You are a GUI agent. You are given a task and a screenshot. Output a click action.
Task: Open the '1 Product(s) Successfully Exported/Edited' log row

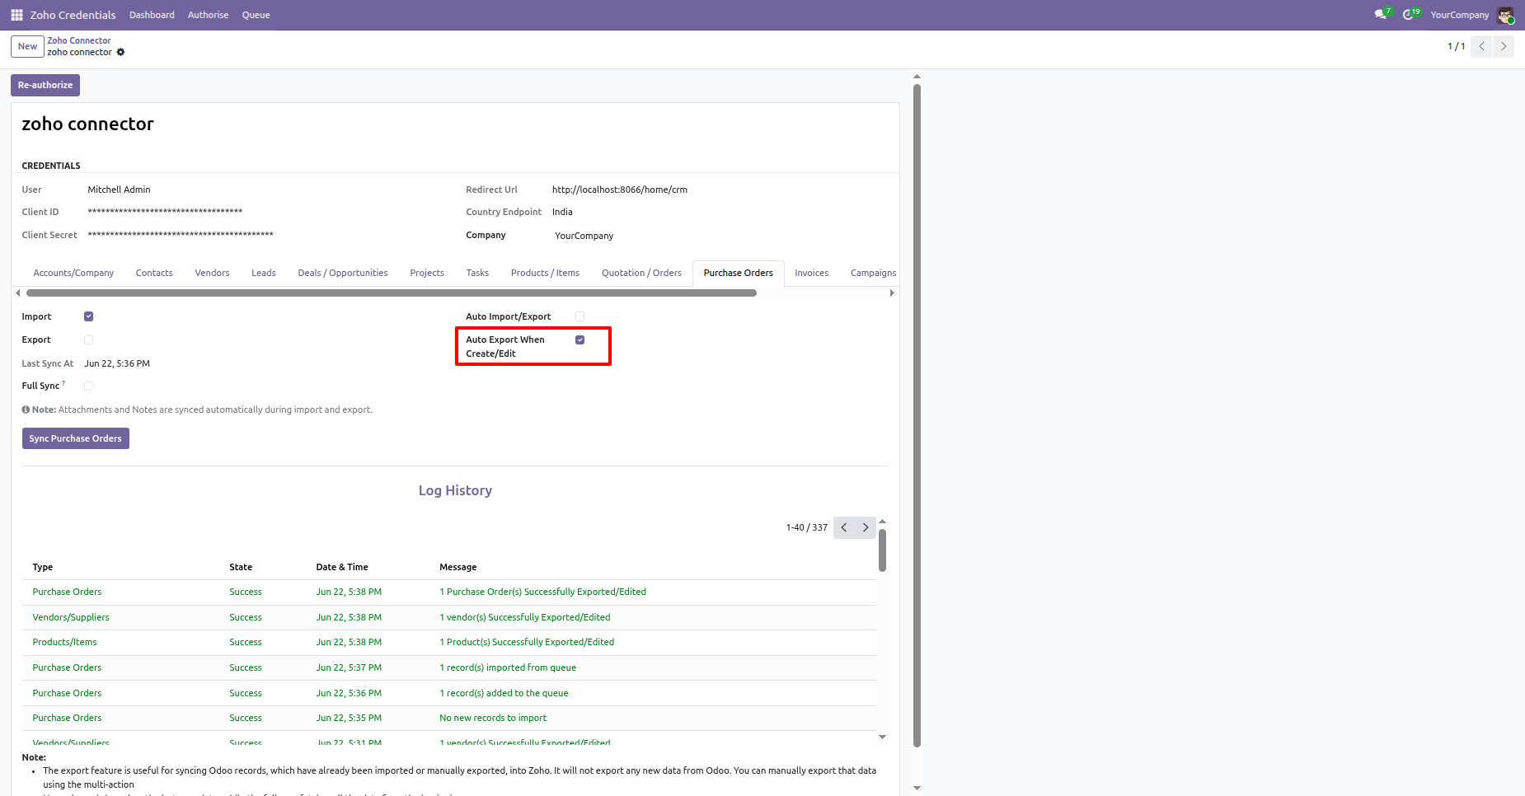[449, 642]
